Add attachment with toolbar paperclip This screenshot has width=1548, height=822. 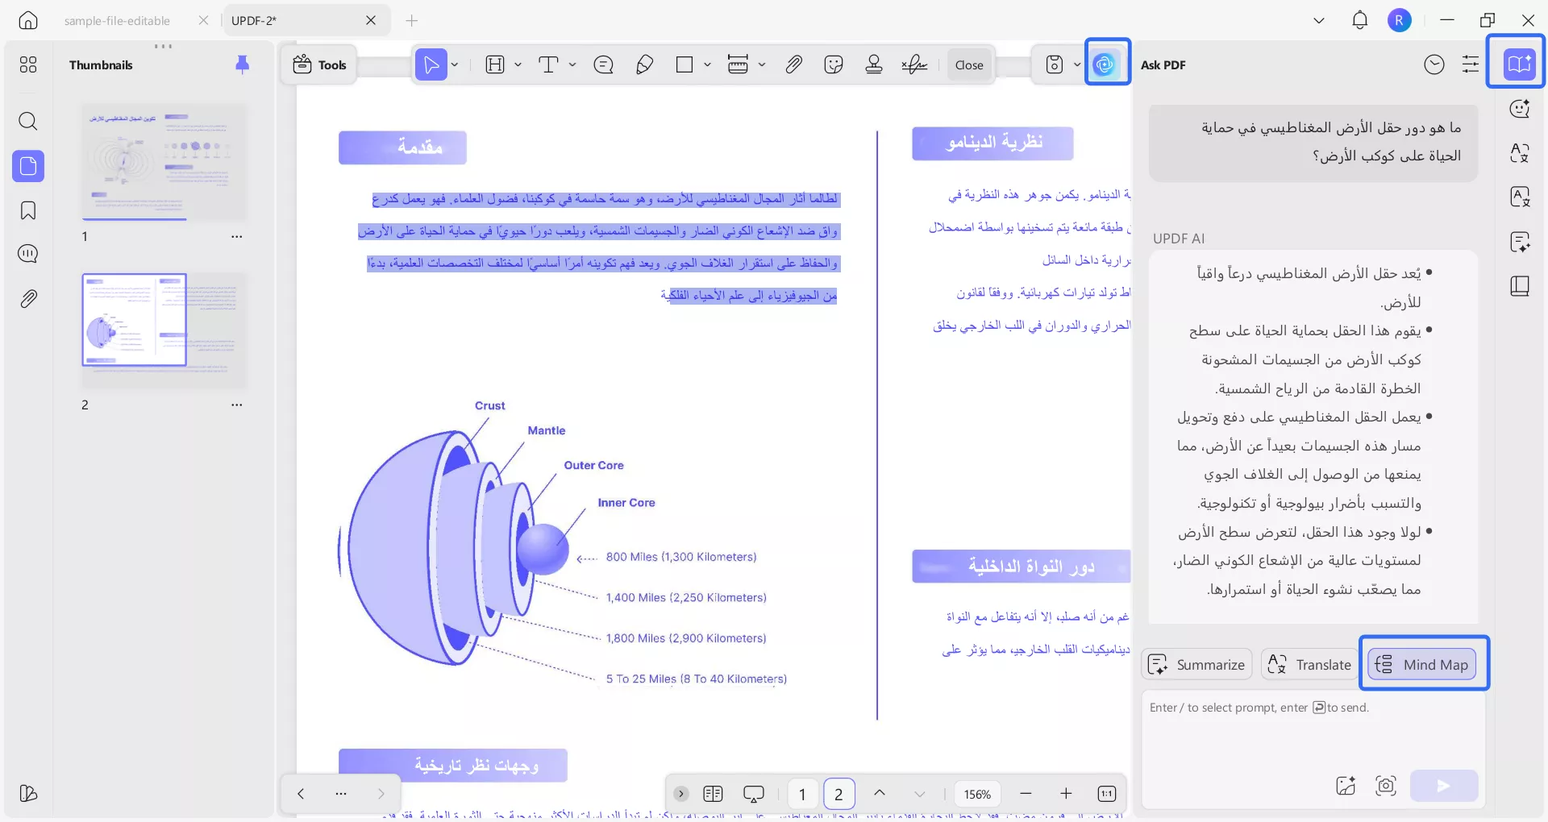[794, 64]
